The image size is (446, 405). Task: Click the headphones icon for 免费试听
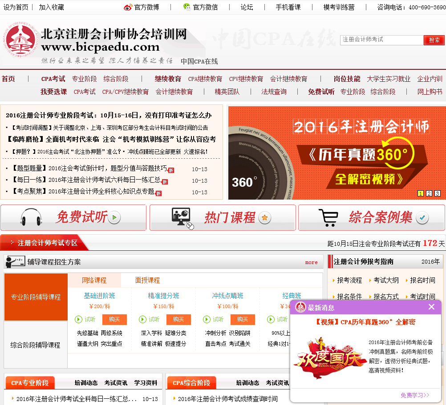[31, 217]
